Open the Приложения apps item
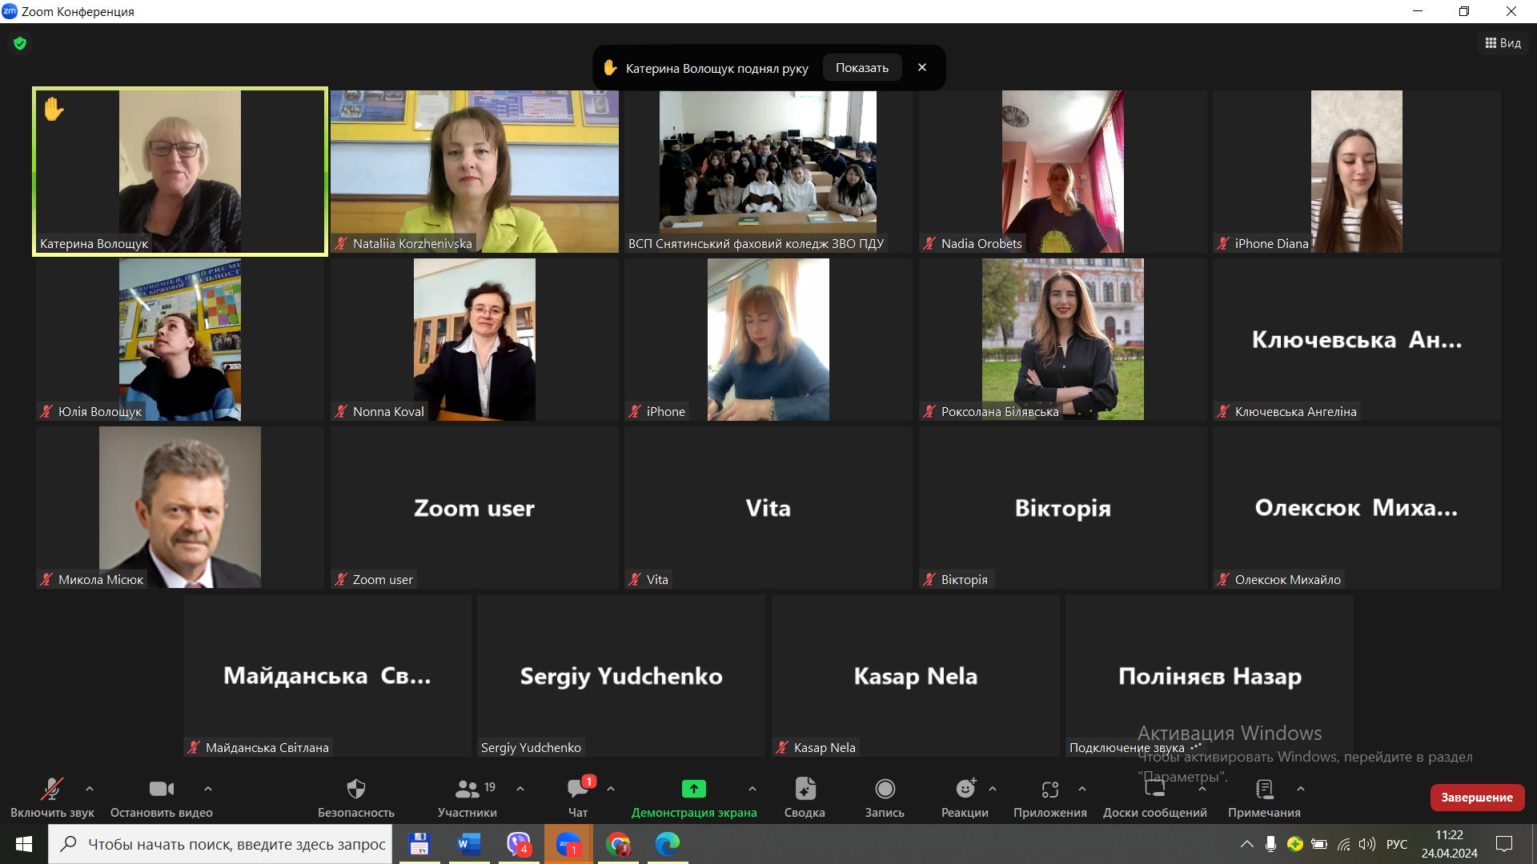Image resolution: width=1537 pixels, height=864 pixels. point(1049,790)
